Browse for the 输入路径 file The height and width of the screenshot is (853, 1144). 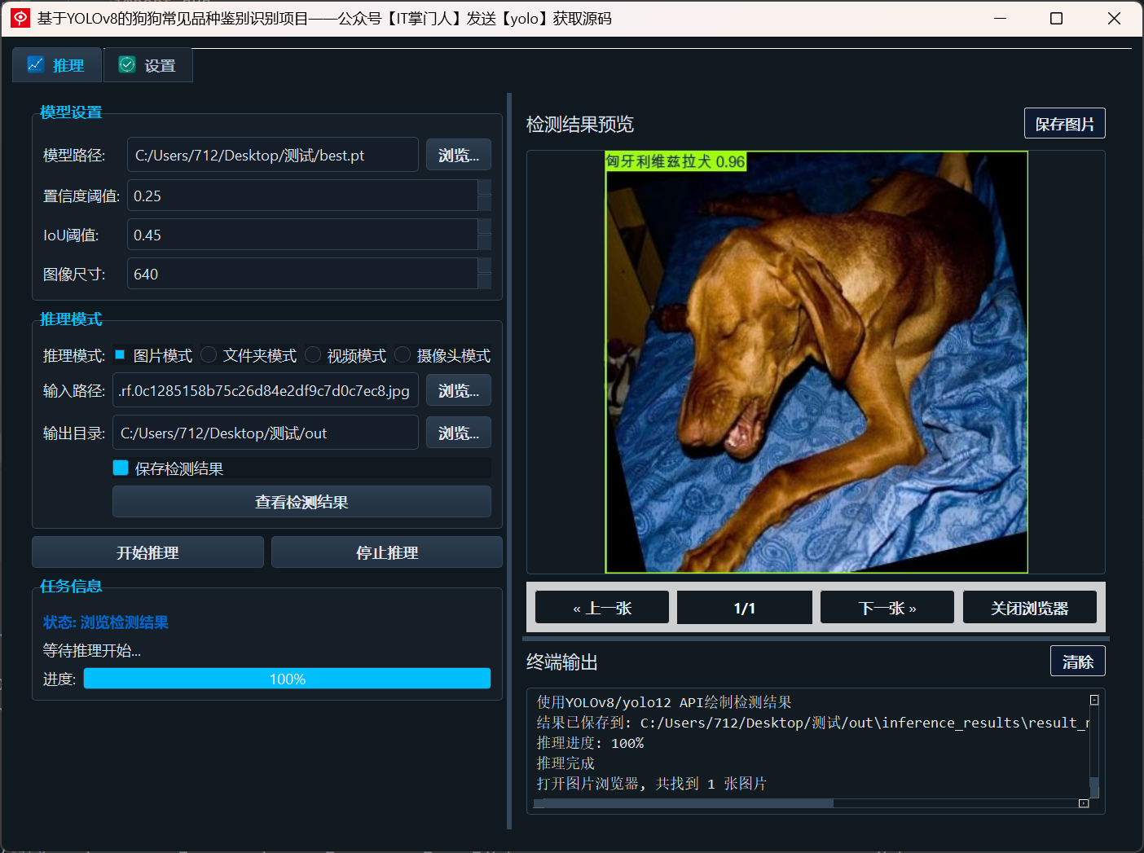(x=459, y=390)
